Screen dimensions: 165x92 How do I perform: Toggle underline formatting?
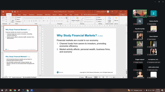pos(29,21)
